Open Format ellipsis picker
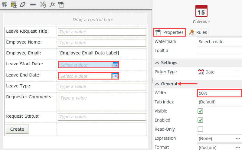This screenshot has width=242, height=150. (x=238, y=148)
